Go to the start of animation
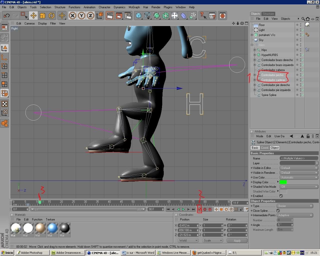 tap(168, 209)
